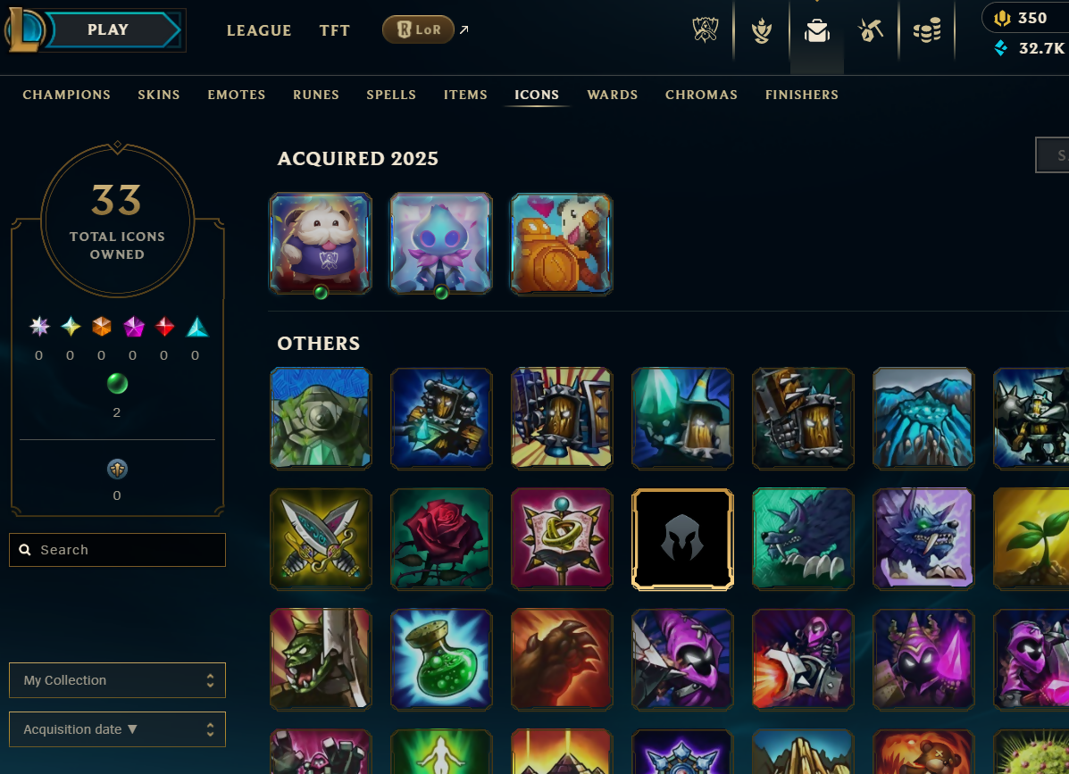Go to the Emotes tab
The image size is (1069, 774).
click(237, 95)
